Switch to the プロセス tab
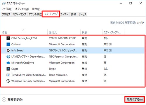The image size is (146, 105). tap(6, 14)
